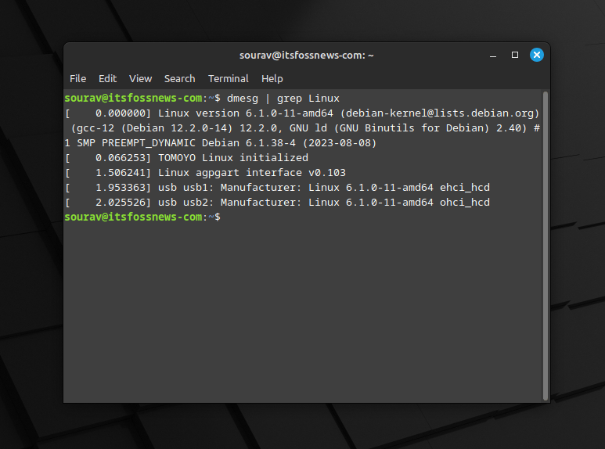
Task: Click the typed 'dmesg | grep Linux' command
Action: click(283, 99)
